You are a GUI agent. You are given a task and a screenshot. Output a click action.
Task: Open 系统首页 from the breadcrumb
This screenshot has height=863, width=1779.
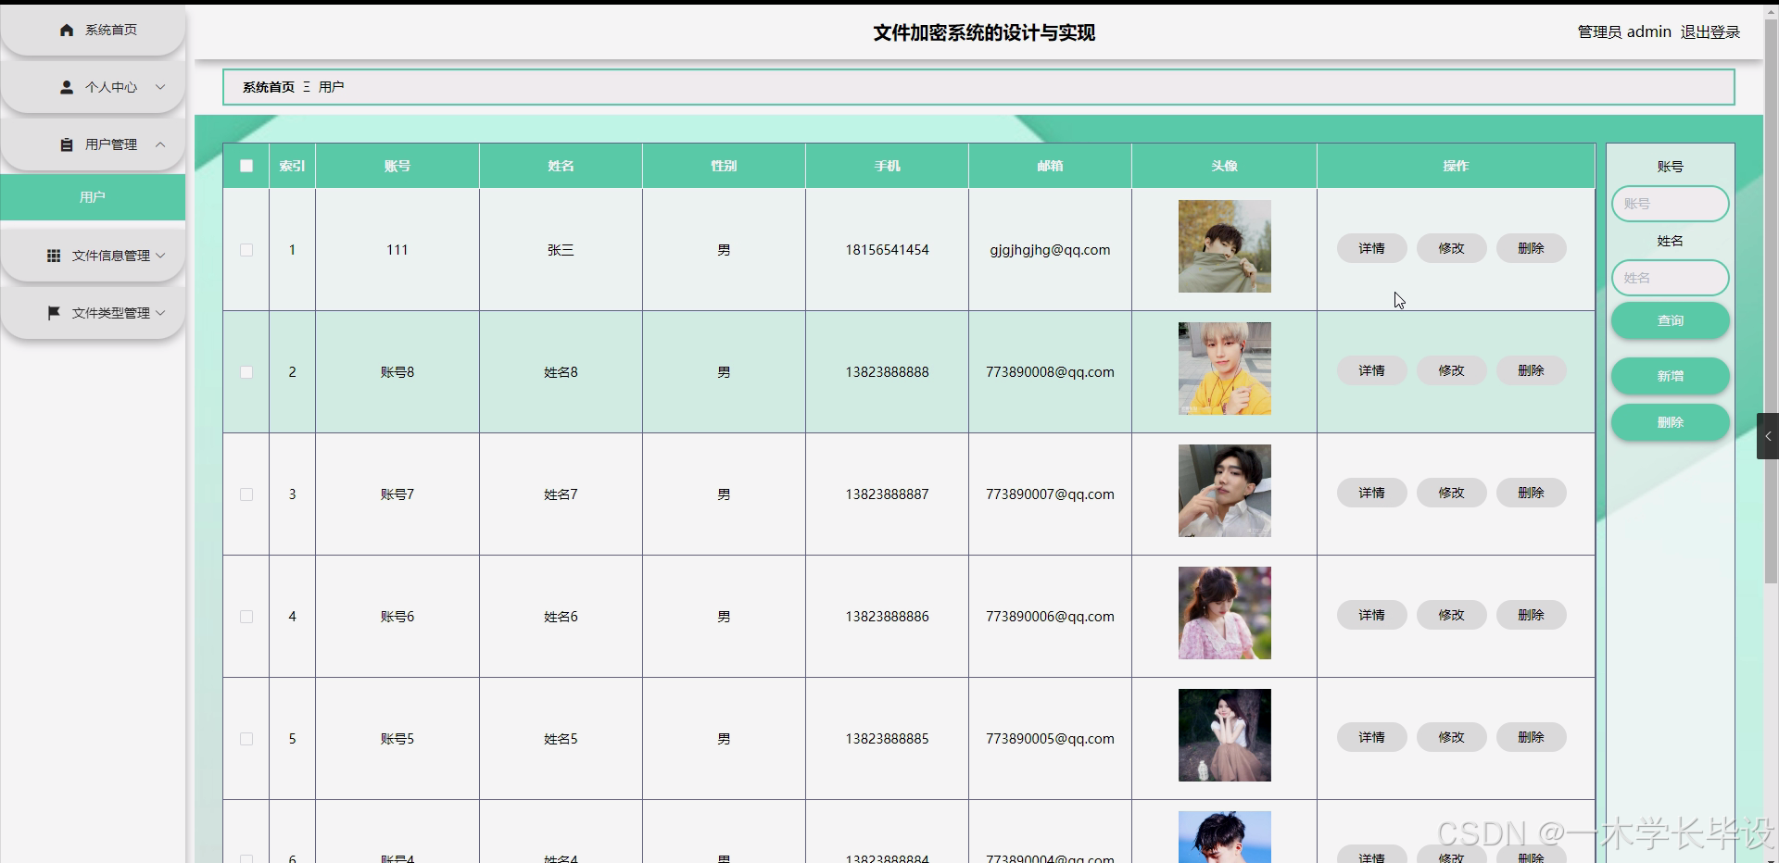tap(268, 86)
